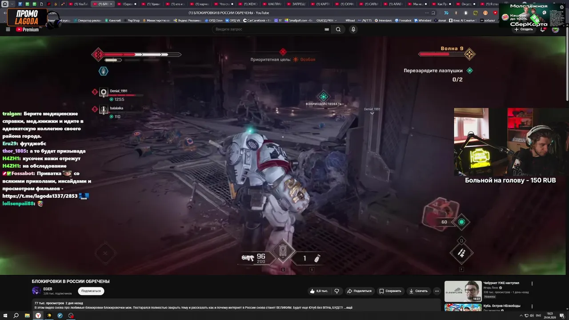Screen dimensions: 569x320
Task: Switch to the "(1) Удивит" tab
Action: 152,4
